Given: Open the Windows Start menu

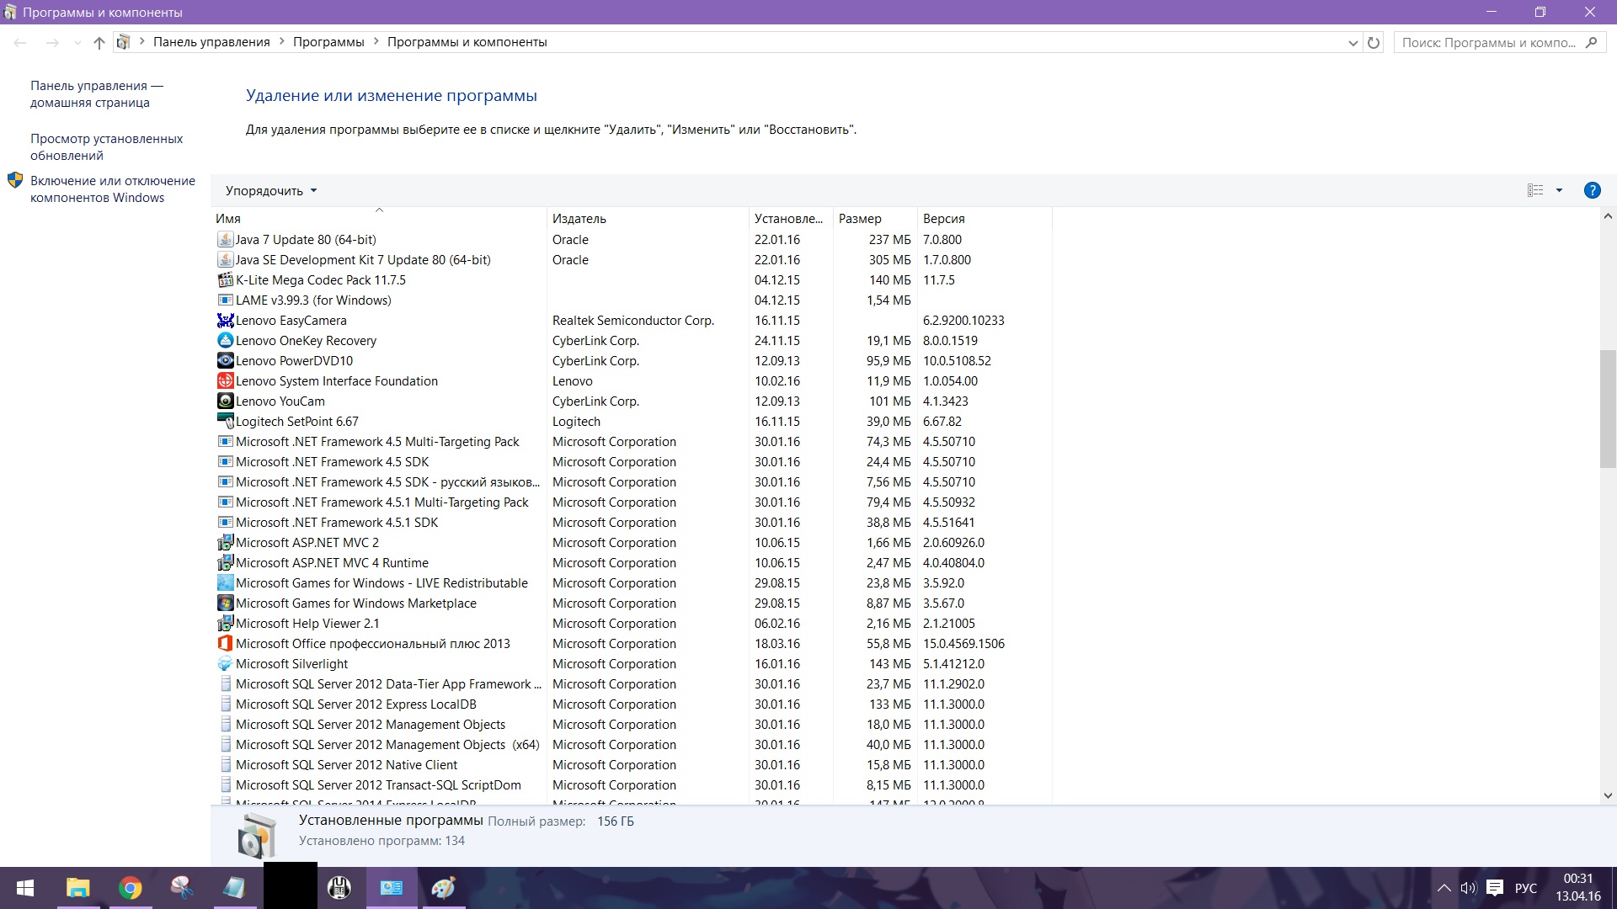Looking at the screenshot, I should pyautogui.click(x=25, y=888).
